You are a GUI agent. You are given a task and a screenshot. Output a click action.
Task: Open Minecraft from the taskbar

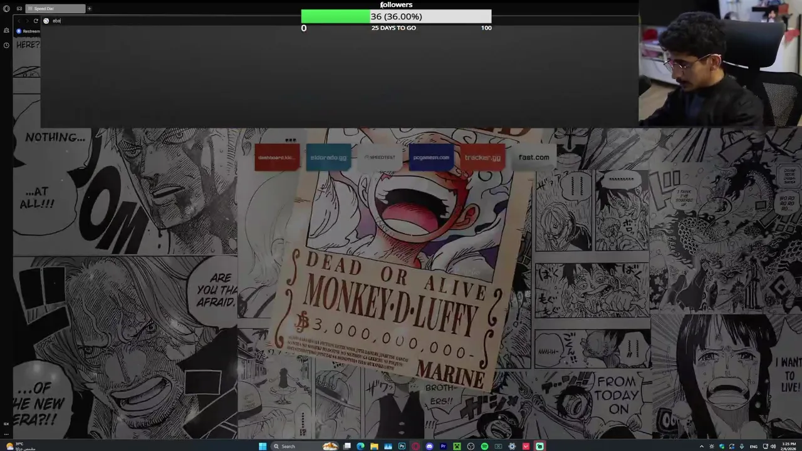pos(457,446)
